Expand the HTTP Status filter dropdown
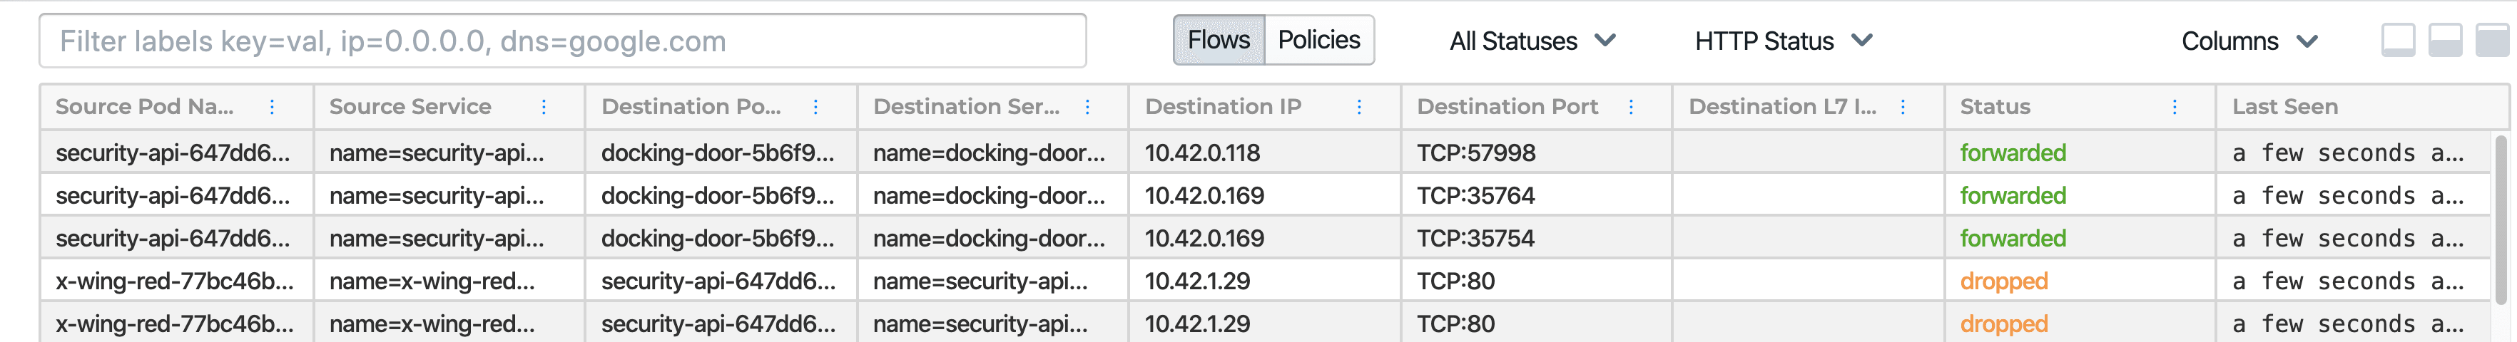The height and width of the screenshot is (342, 2517). coord(1783,41)
